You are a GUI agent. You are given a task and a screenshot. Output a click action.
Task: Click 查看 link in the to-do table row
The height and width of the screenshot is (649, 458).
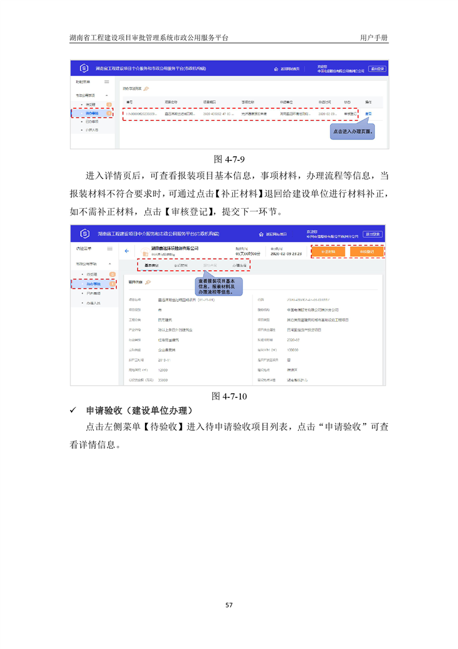tap(368, 113)
